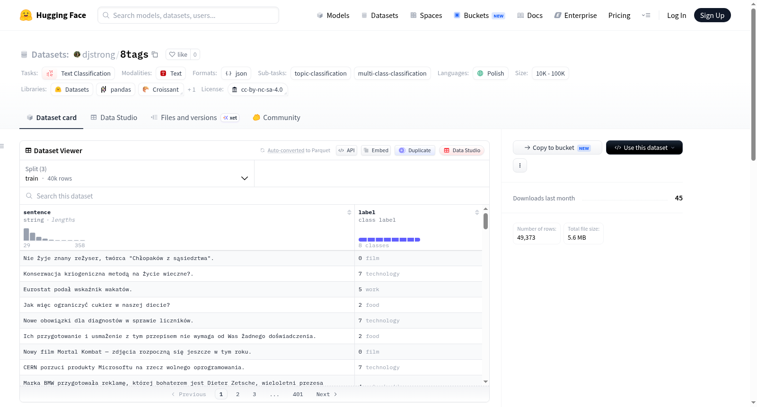Open Enterprise page
Screen dimensions: 757x407
pyautogui.click(x=575, y=15)
